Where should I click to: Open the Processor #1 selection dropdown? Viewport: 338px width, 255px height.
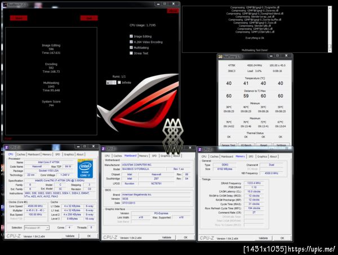click(x=37, y=227)
